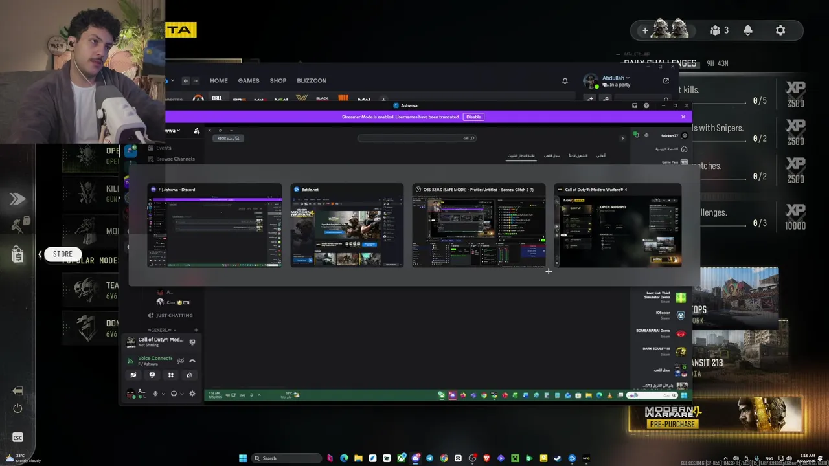Open the Modern Warfare Pre-Purchase banner
Screen dimensions: 829x466
click(715, 415)
